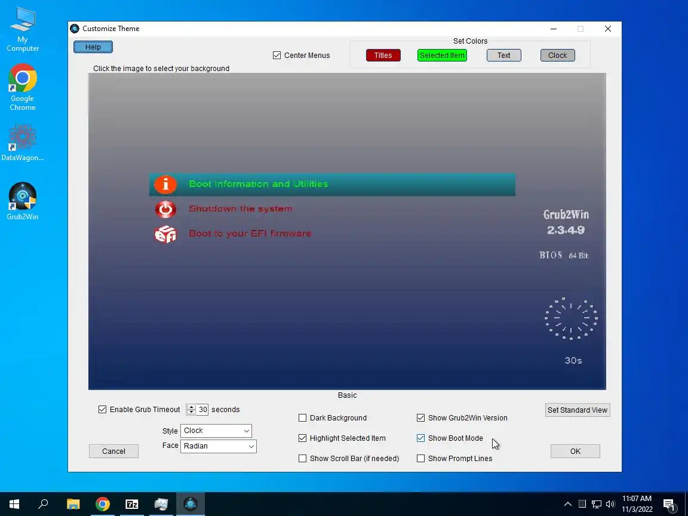The image size is (688, 516).
Task: Open the My Computer desktop icon
Action: coord(22,30)
